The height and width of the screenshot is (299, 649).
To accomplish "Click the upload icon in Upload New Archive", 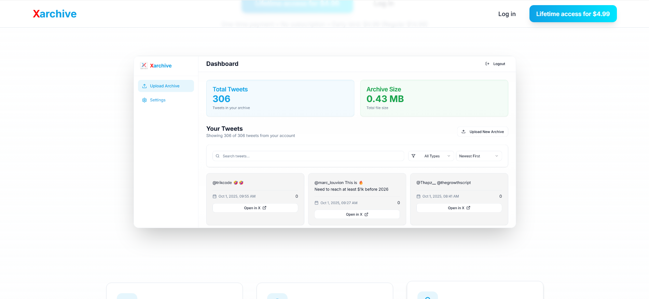I will coord(464,132).
